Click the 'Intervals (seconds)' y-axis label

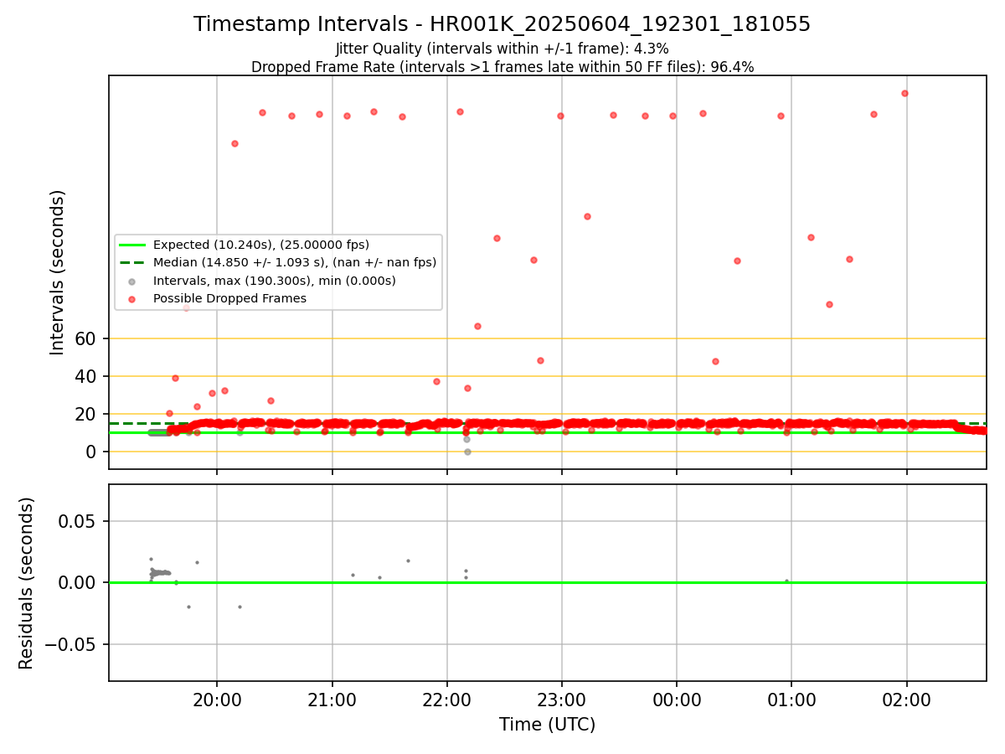tap(58, 272)
